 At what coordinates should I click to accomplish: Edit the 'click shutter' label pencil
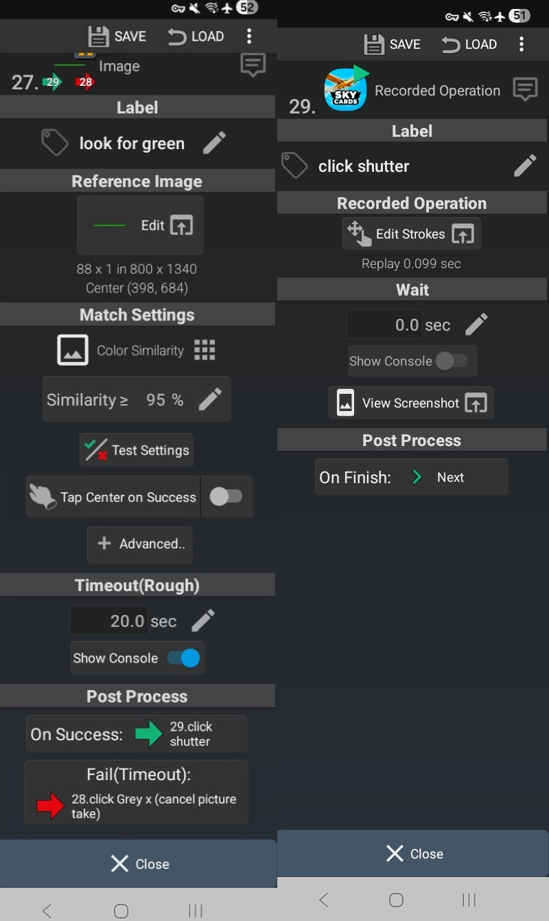(x=525, y=166)
